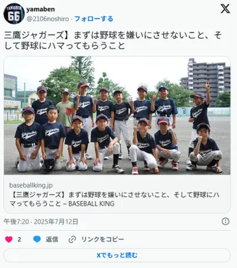Click the Xでもっと読む button
The width and height of the screenshot is (237, 268).
(x=117, y=255)
